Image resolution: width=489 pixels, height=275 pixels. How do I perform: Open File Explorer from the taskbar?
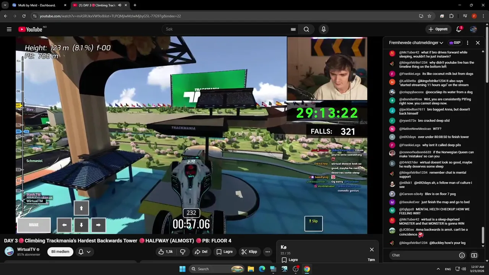point(251,269)
